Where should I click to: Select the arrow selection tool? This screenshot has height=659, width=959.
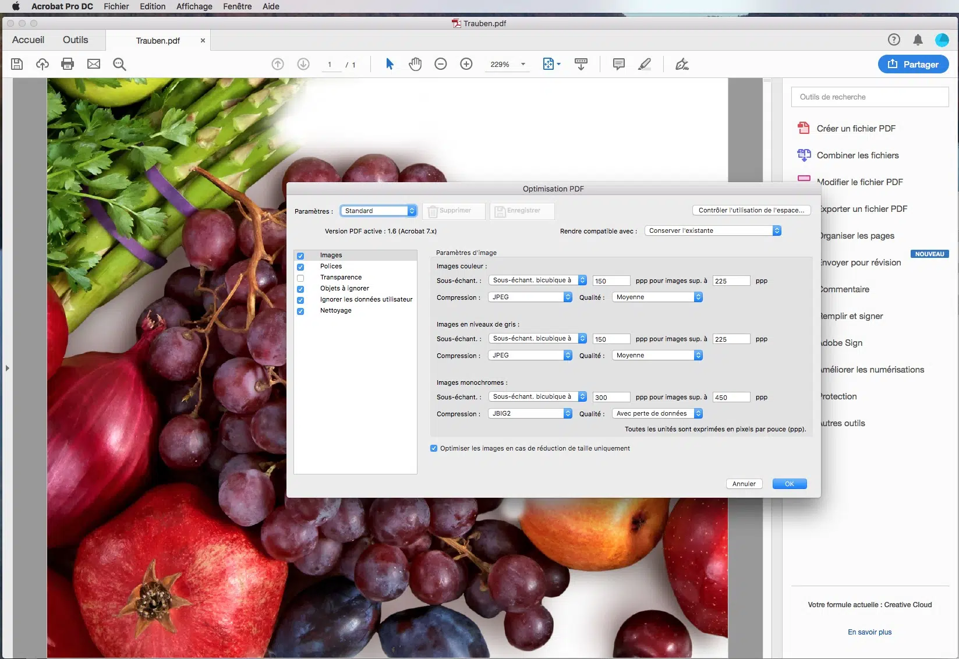click(x=390, y=64)
